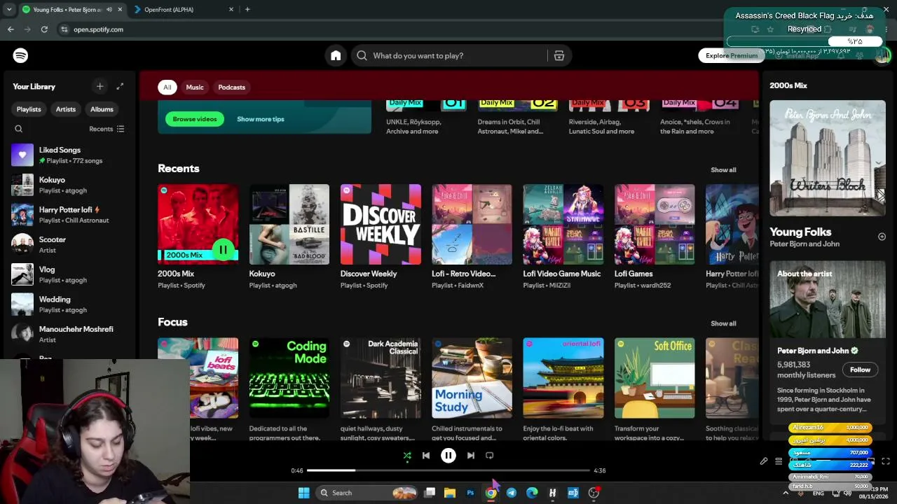Open Chrome tab search dropdown arrow
The width and height of the screenshot is (897, 504).
coord(11,9)
